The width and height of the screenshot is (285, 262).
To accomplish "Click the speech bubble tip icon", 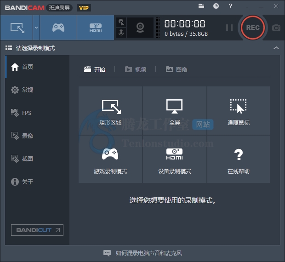I will click(x=107, y=253).
